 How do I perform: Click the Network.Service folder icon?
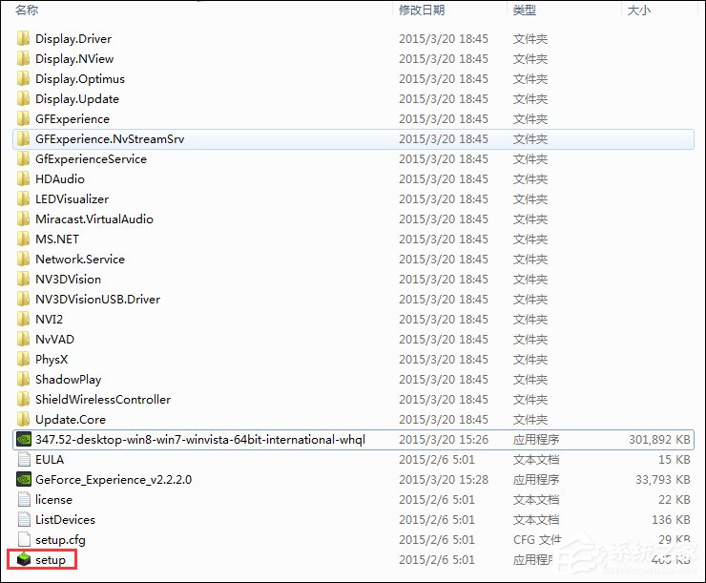[24, 259]
